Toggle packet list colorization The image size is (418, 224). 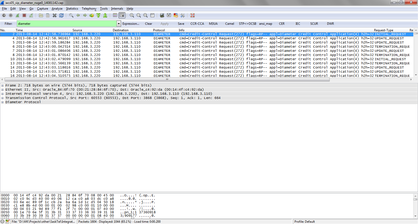pyautogui.click(x=115, y=15)
